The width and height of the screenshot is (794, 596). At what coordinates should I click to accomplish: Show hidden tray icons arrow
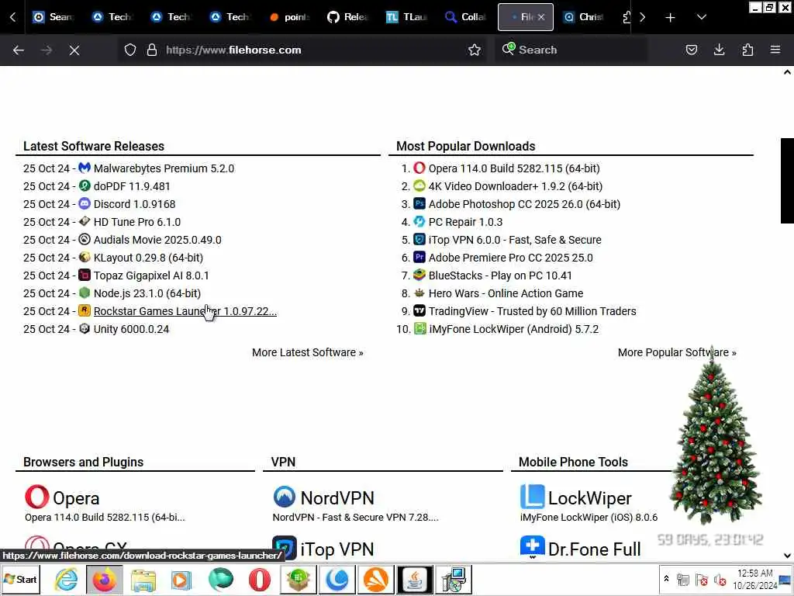(x=666, y=579)
